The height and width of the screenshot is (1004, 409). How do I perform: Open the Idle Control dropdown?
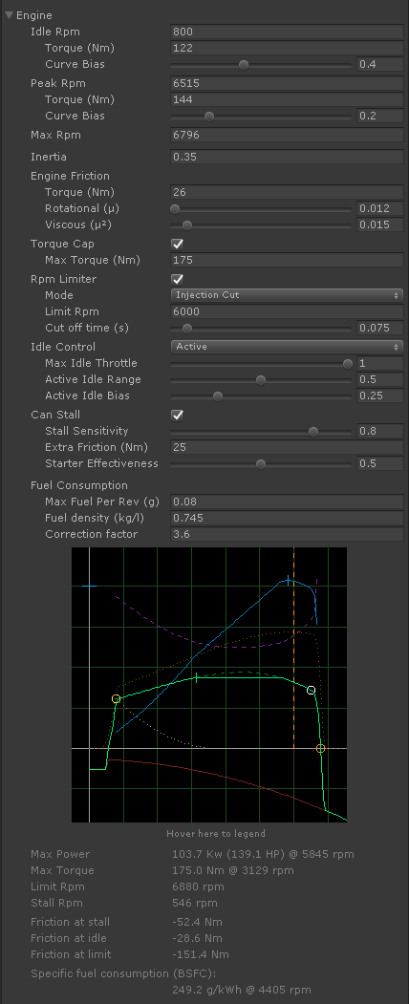287,347
